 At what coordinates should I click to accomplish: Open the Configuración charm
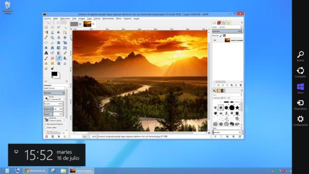point(300,121)
